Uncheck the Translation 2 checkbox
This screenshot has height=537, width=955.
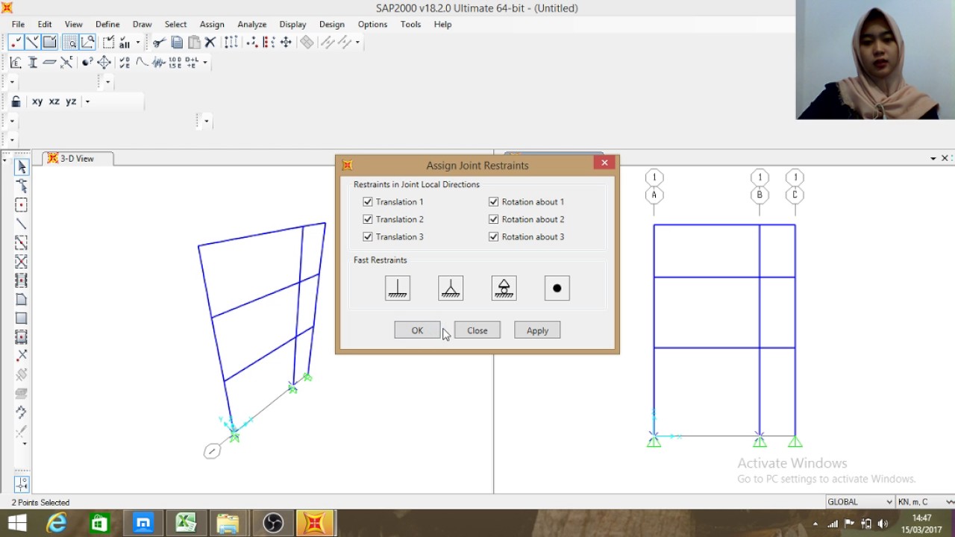click(368, 219)
